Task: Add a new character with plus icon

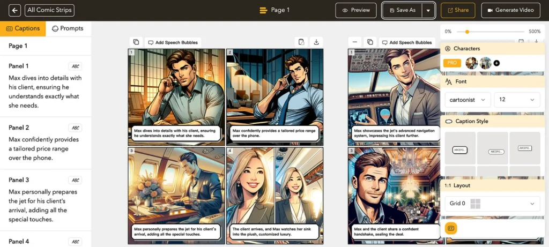Action: (x=496, y=63)
